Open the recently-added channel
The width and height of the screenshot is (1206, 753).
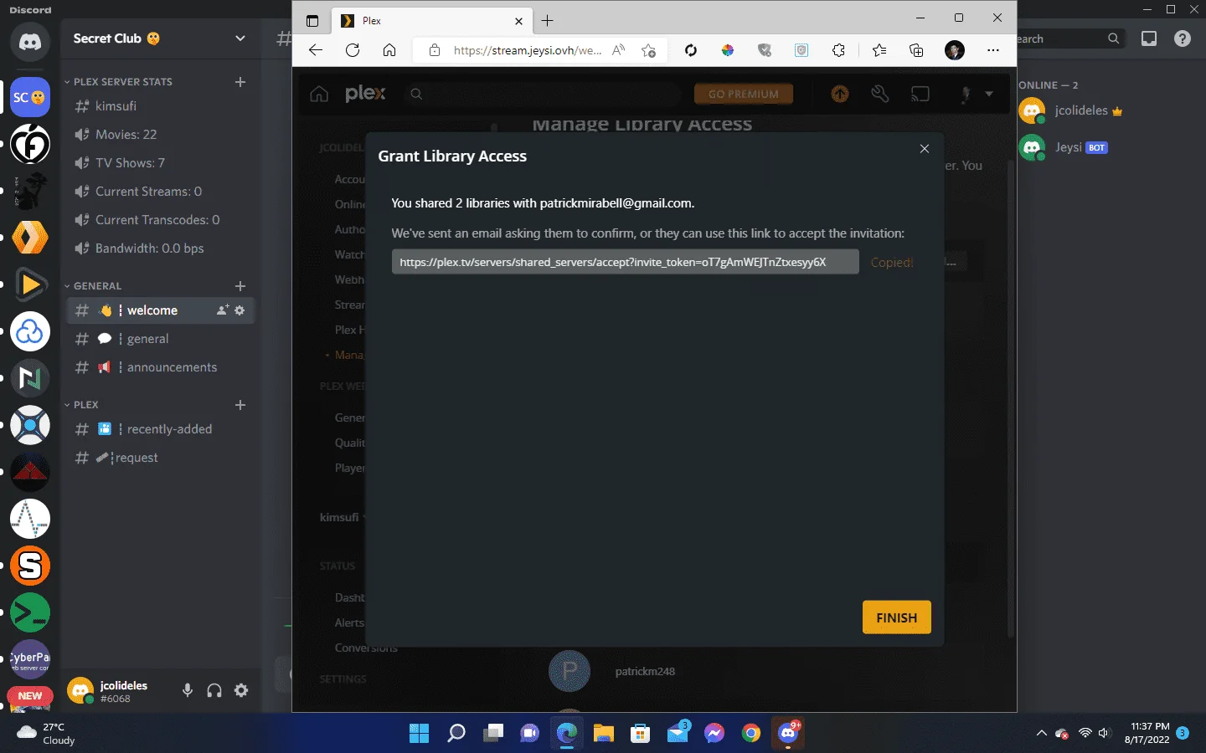coord(161,429)
